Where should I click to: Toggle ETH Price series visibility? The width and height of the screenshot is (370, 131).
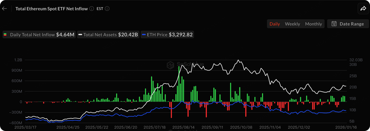[167, 35]
